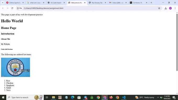Open the green padlock app on taskbar
Viewport: 178px width, 100px height.
pos(92,97)
